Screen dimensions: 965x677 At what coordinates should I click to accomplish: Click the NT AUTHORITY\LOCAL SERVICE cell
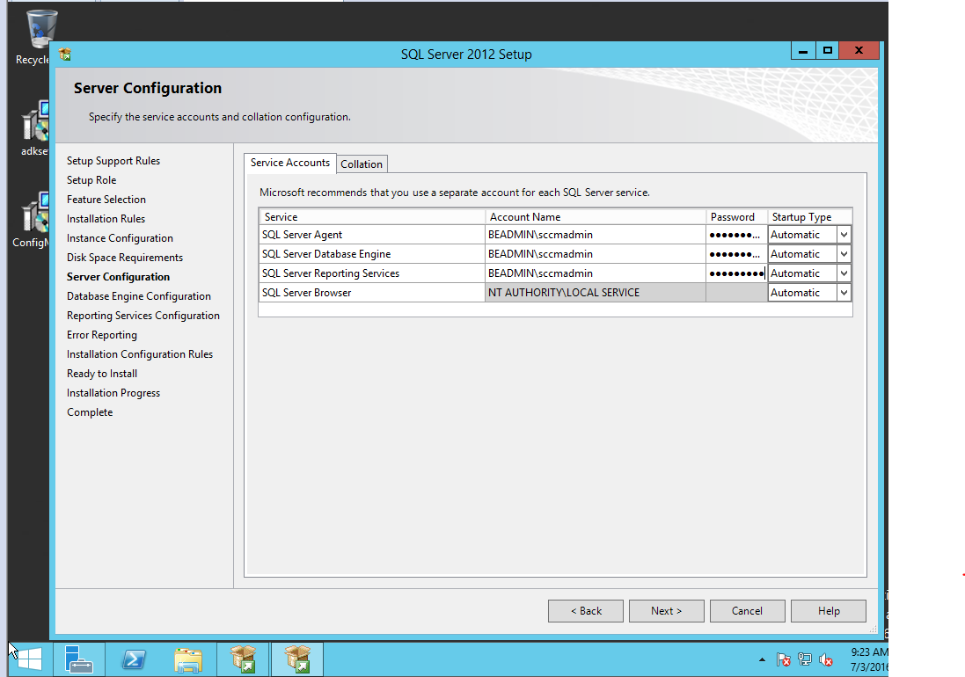tap(596, 293)
